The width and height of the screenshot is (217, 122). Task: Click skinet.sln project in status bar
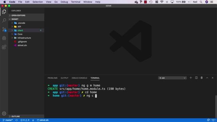pyautogui.click(x=43, y=120)
